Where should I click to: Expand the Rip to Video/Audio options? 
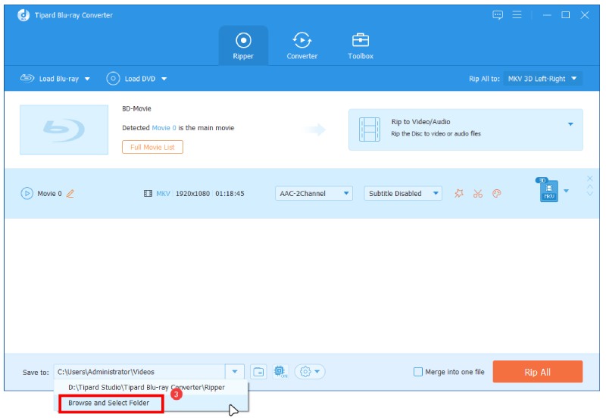[x=570, y=124]
